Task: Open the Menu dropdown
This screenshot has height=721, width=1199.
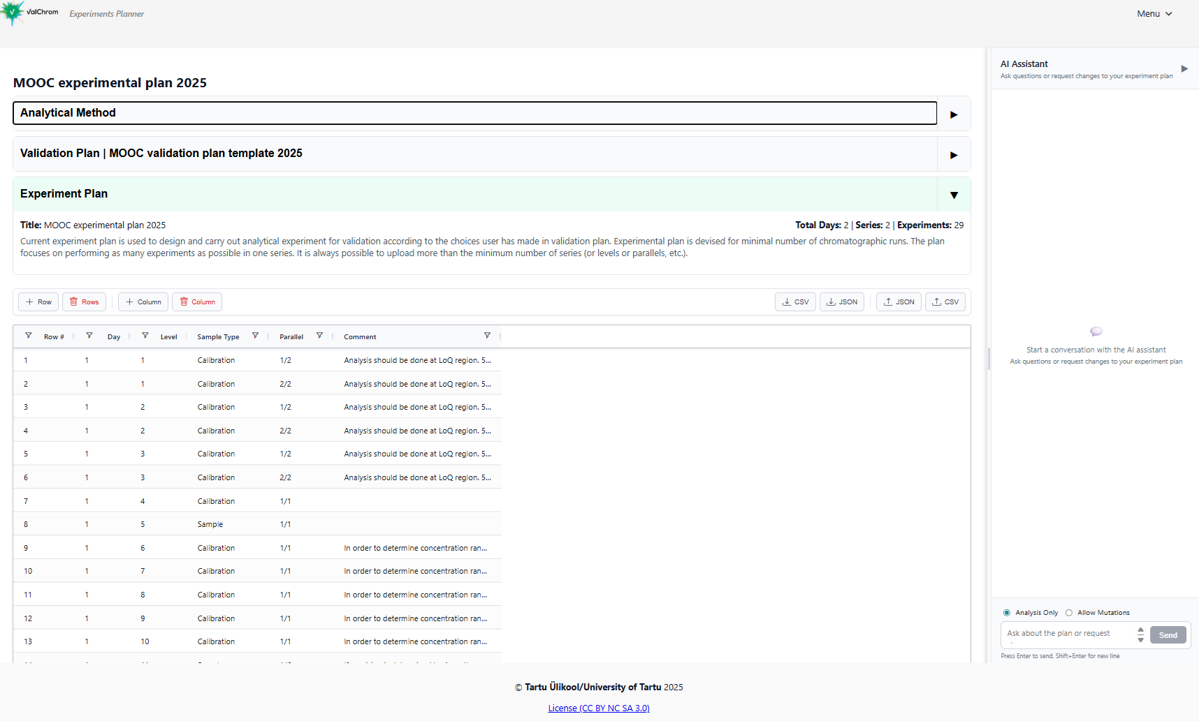Action: pos(1154,13)
